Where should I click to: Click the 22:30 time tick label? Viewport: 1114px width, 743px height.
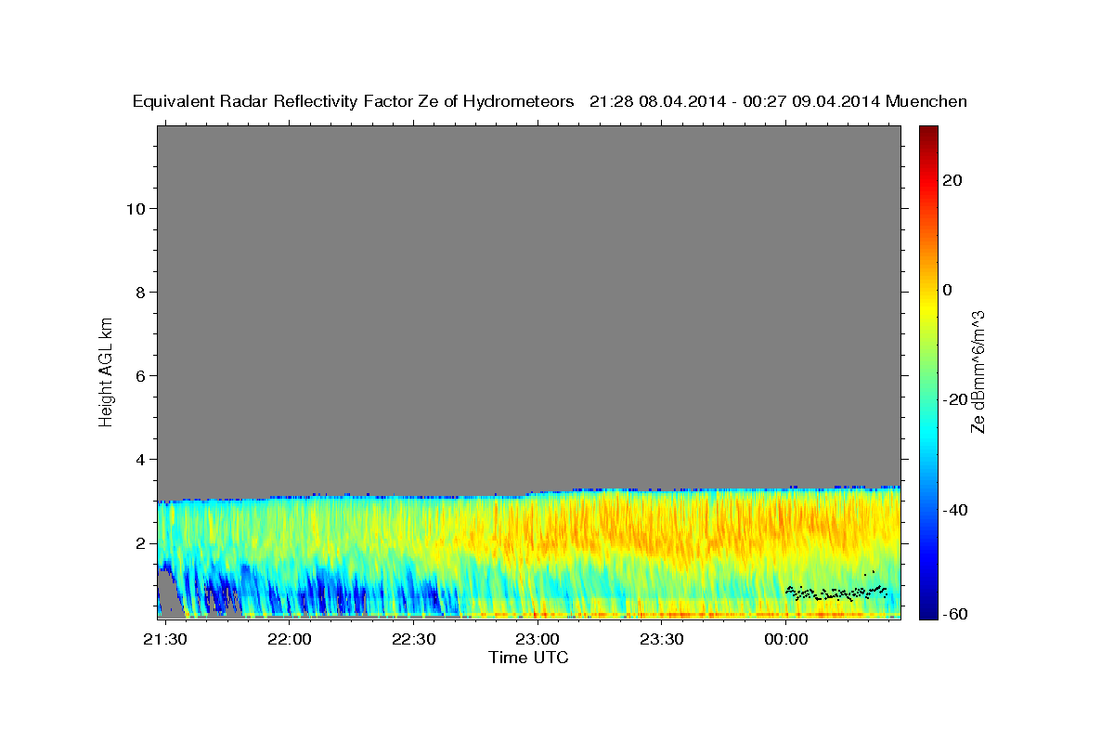pyautogui.click(x=413, y=640)
